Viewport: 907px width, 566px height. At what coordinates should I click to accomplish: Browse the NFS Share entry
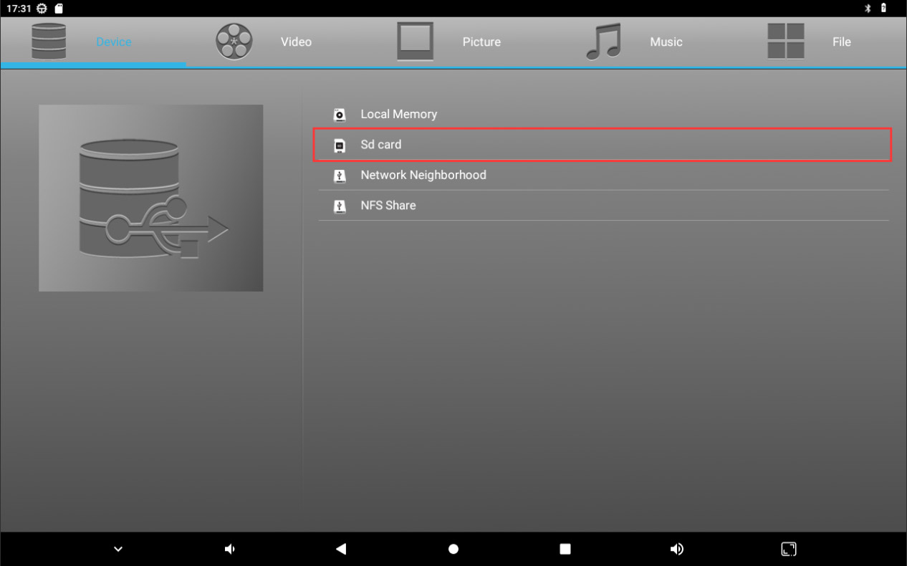(x=388, y=206)
